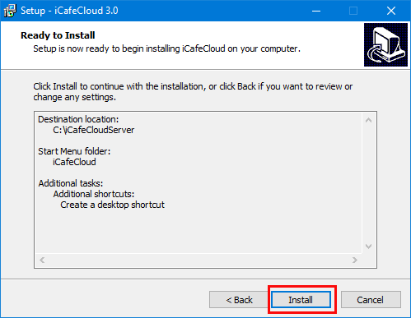Click the summary box scroll left arrow

point(42,260)
